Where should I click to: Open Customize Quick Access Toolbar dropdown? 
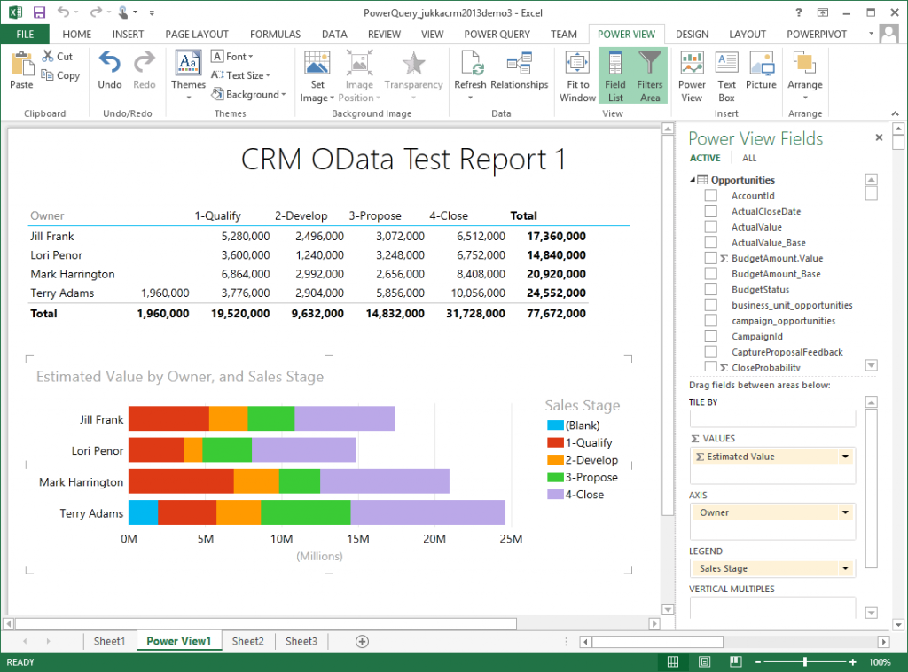pyautogui.click(x=152, y=12)
